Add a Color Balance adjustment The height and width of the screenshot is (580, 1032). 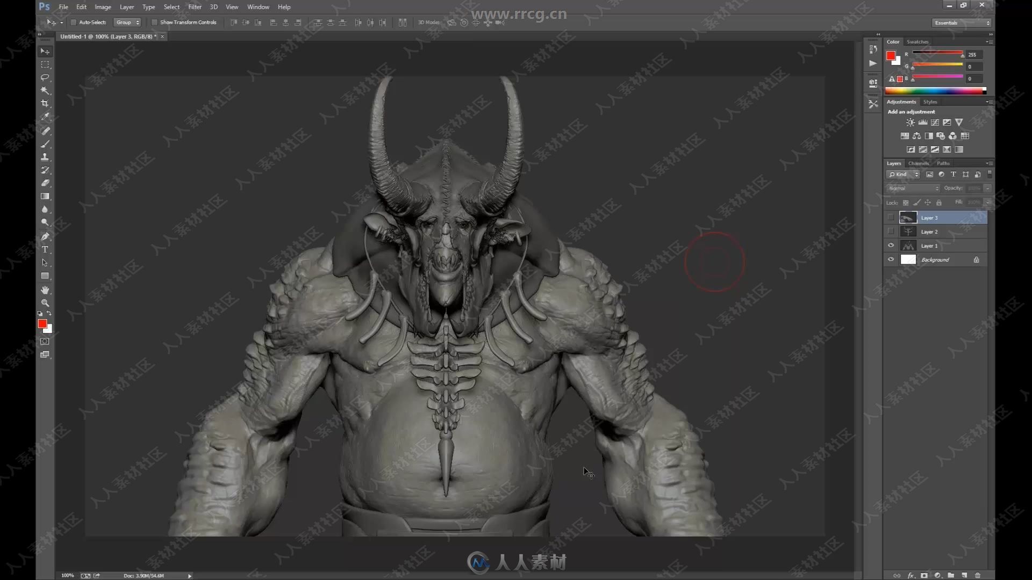click(917, 136)
